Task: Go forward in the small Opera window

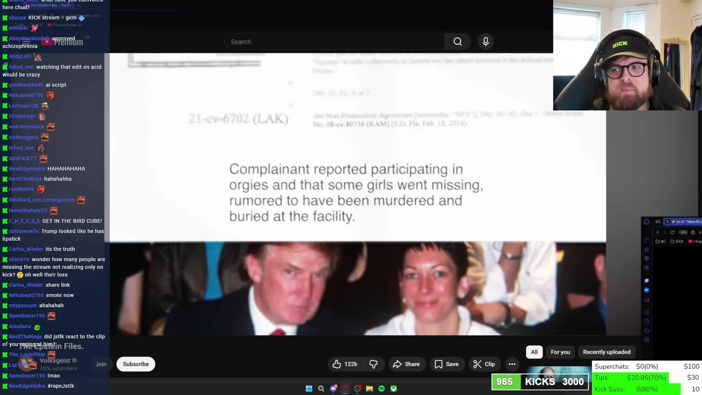Action: coord(665,233)
